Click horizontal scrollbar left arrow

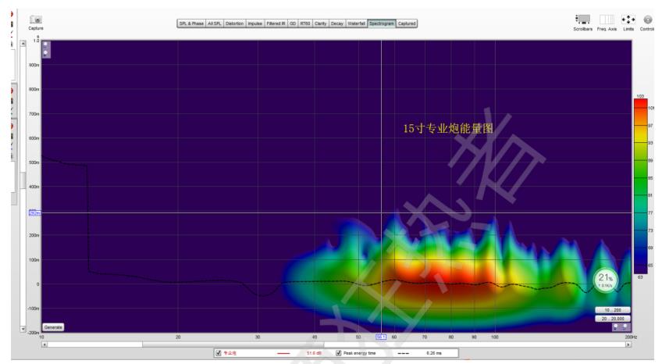click(x=44, y=344)
